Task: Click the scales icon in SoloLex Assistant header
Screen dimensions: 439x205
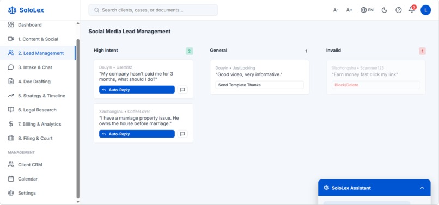Action: [326, 188]
